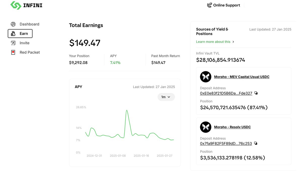Click the 14% y-axis label

pos(79,128)
